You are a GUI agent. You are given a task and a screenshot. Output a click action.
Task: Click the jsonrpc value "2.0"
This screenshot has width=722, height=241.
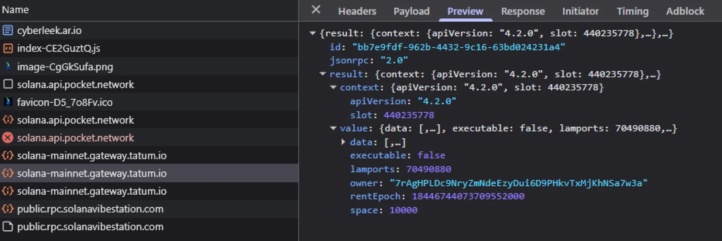click(x=394, y=60)
